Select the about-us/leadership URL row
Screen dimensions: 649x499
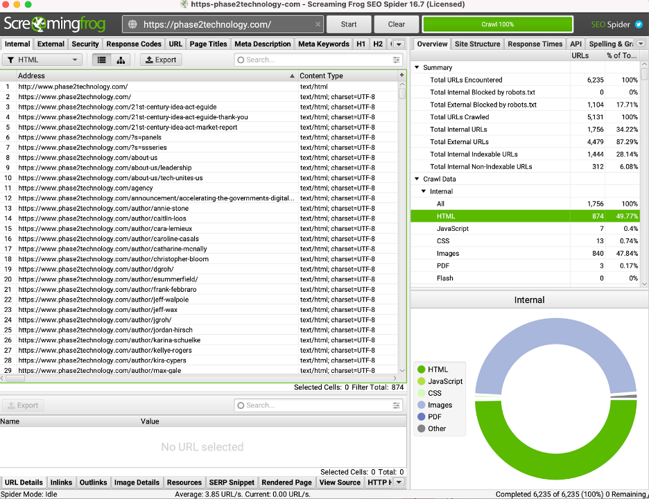coord(199,168)
